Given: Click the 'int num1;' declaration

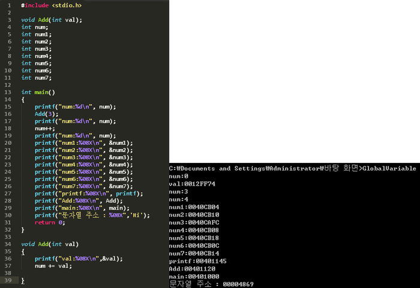Looking at the screenshot, I should click(x=37, y=34).
